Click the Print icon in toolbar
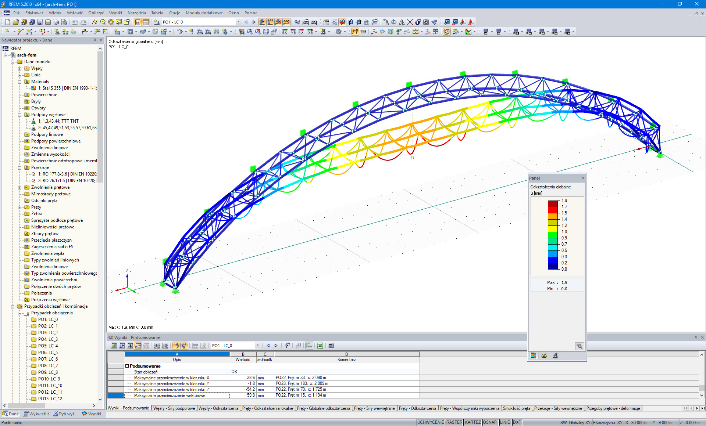This screenshot has height=426, width=706. pyautogui.click(x=56, y=22)
